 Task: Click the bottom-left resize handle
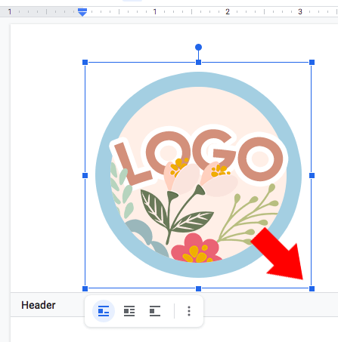click(x=85, y=288)
